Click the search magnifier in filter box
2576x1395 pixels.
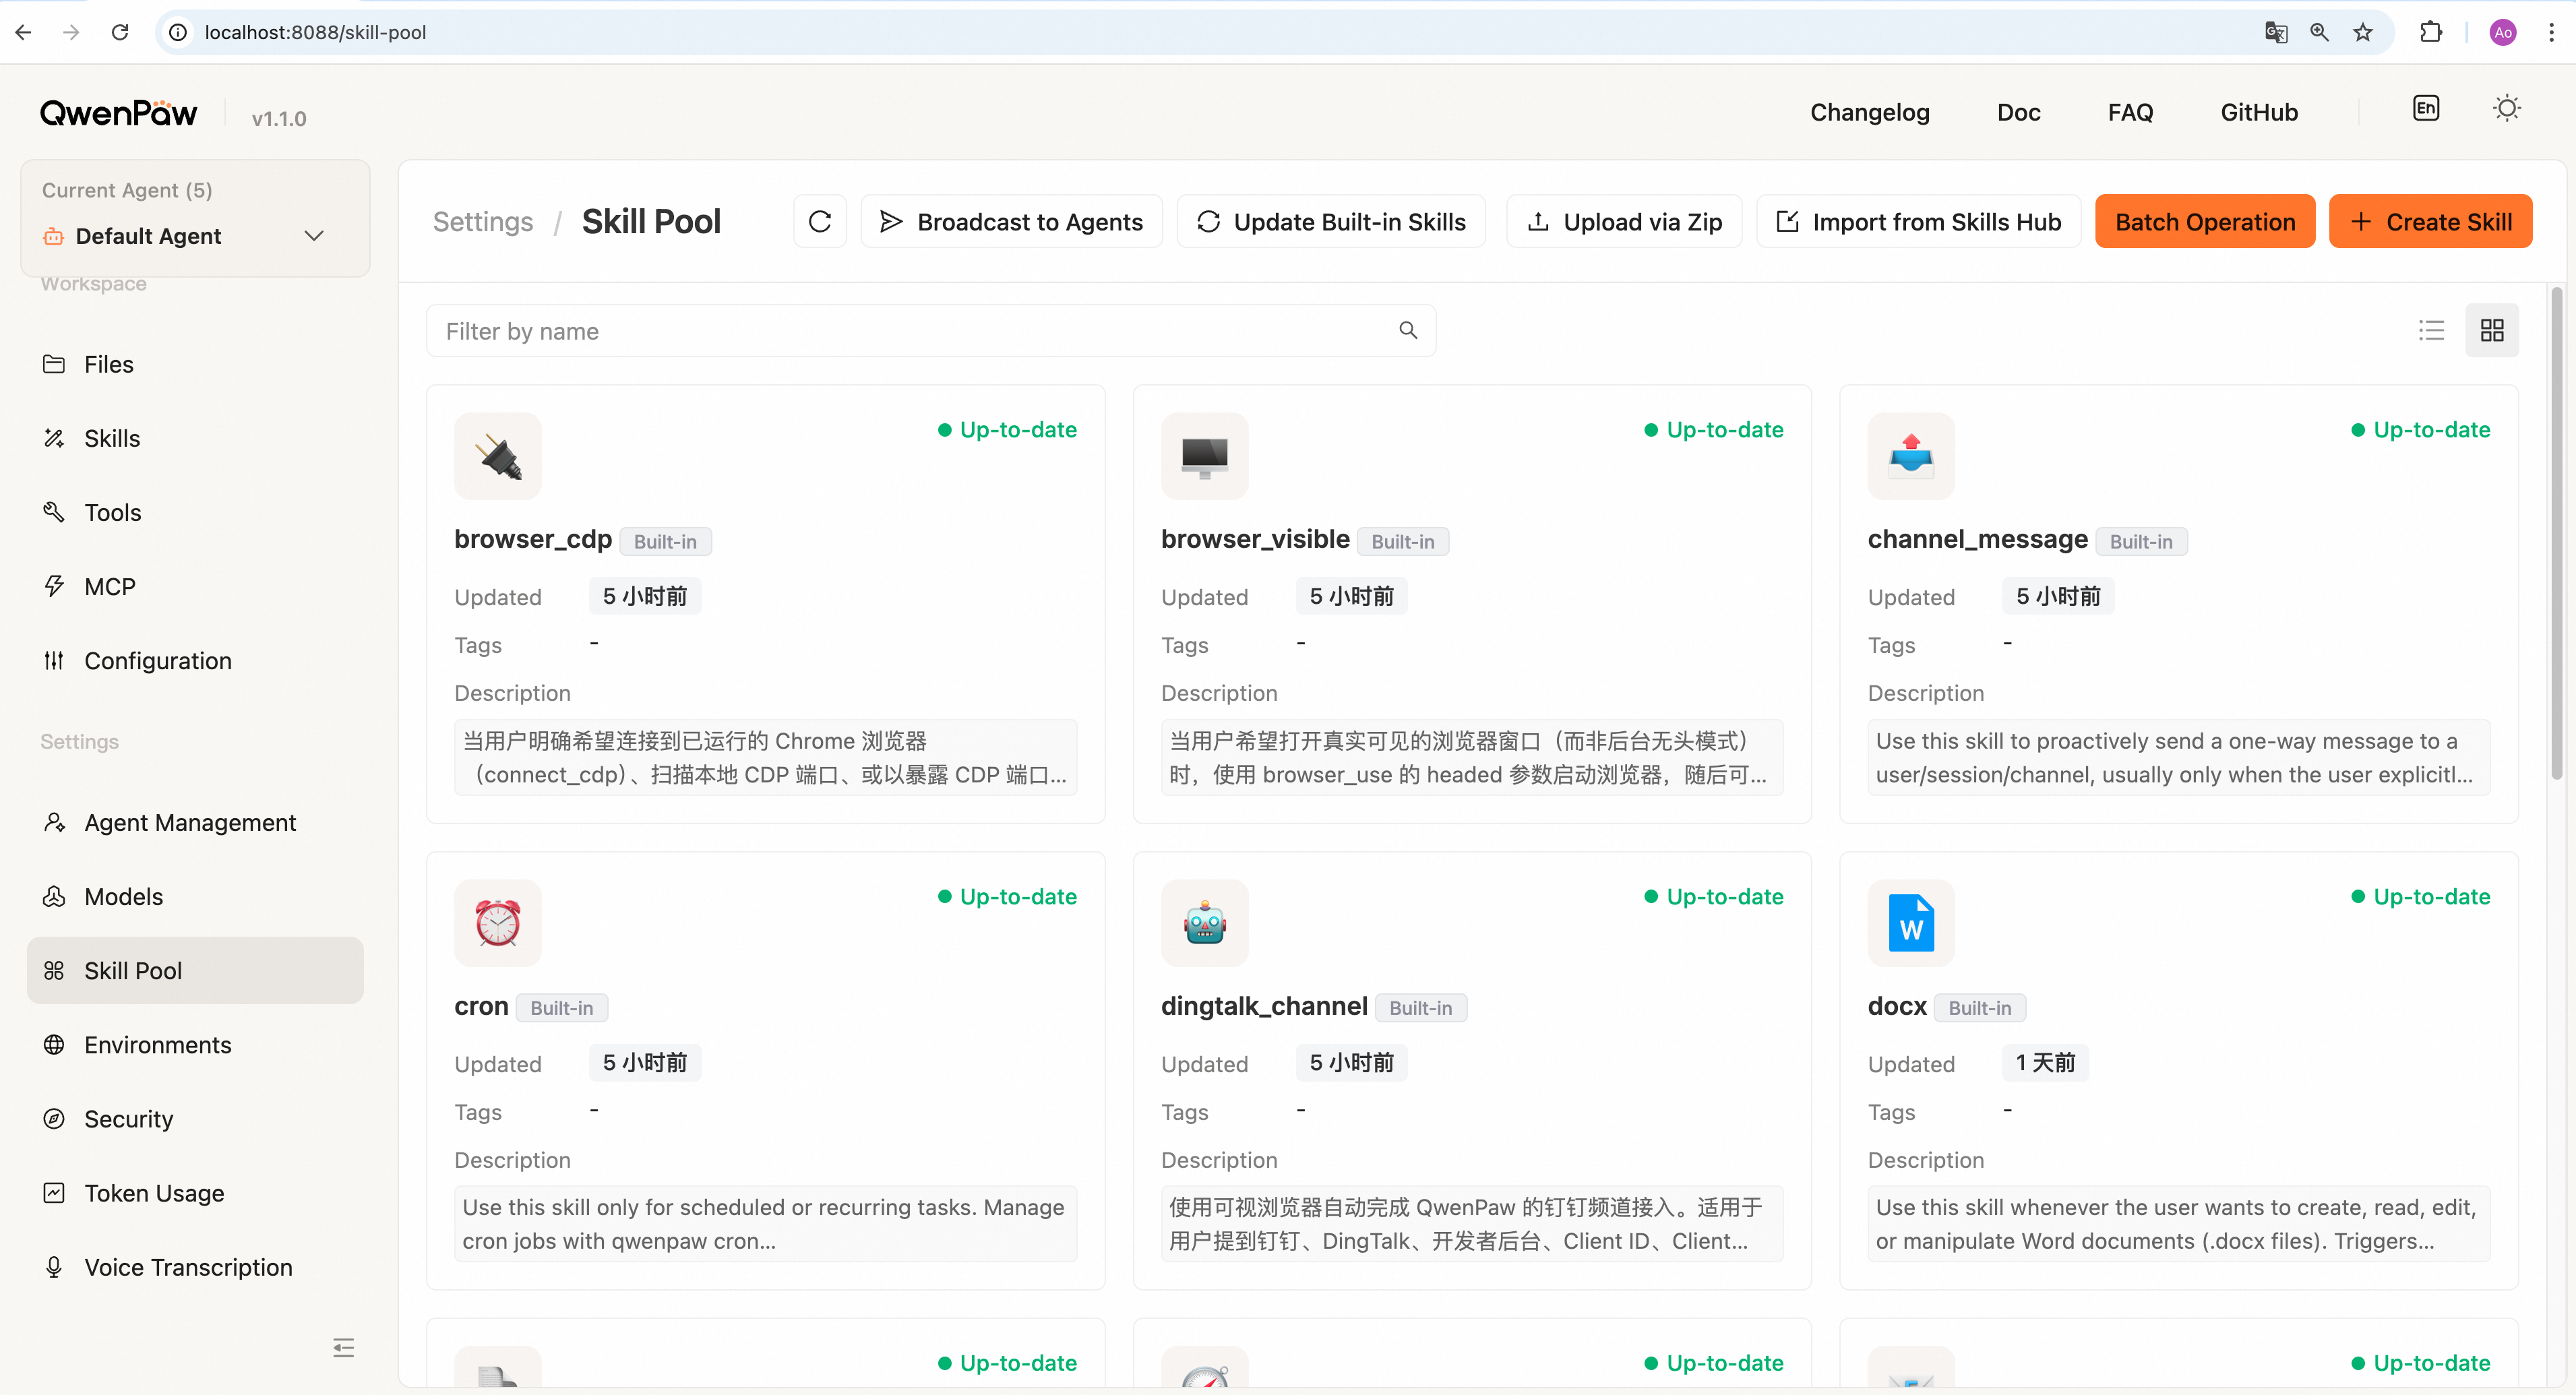[1408, 330]
